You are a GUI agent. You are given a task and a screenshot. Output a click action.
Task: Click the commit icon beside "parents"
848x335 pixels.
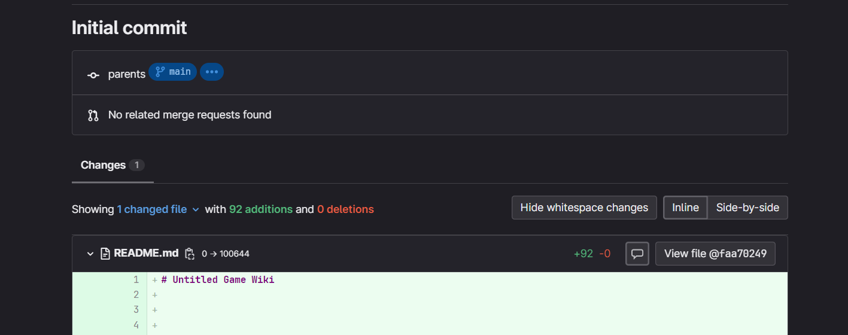93,75
